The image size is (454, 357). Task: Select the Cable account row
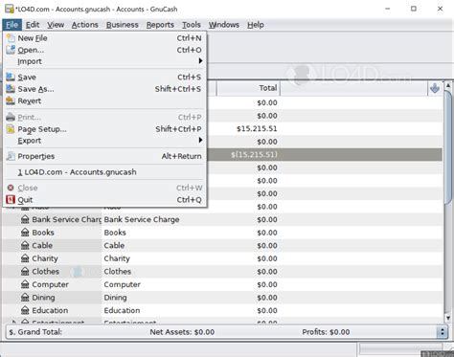(x=222, y=245)
